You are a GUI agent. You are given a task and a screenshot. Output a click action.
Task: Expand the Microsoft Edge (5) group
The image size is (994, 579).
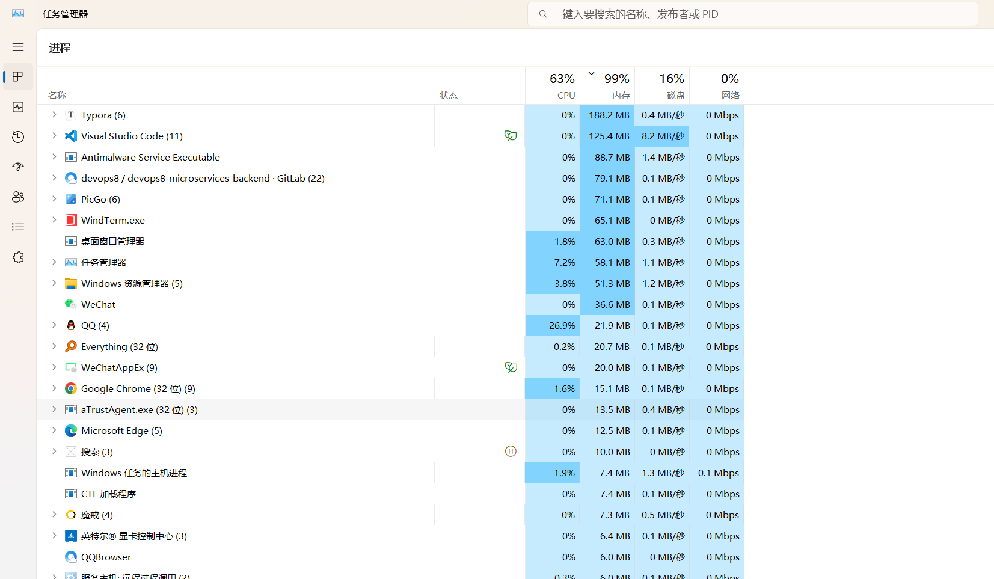54,430
